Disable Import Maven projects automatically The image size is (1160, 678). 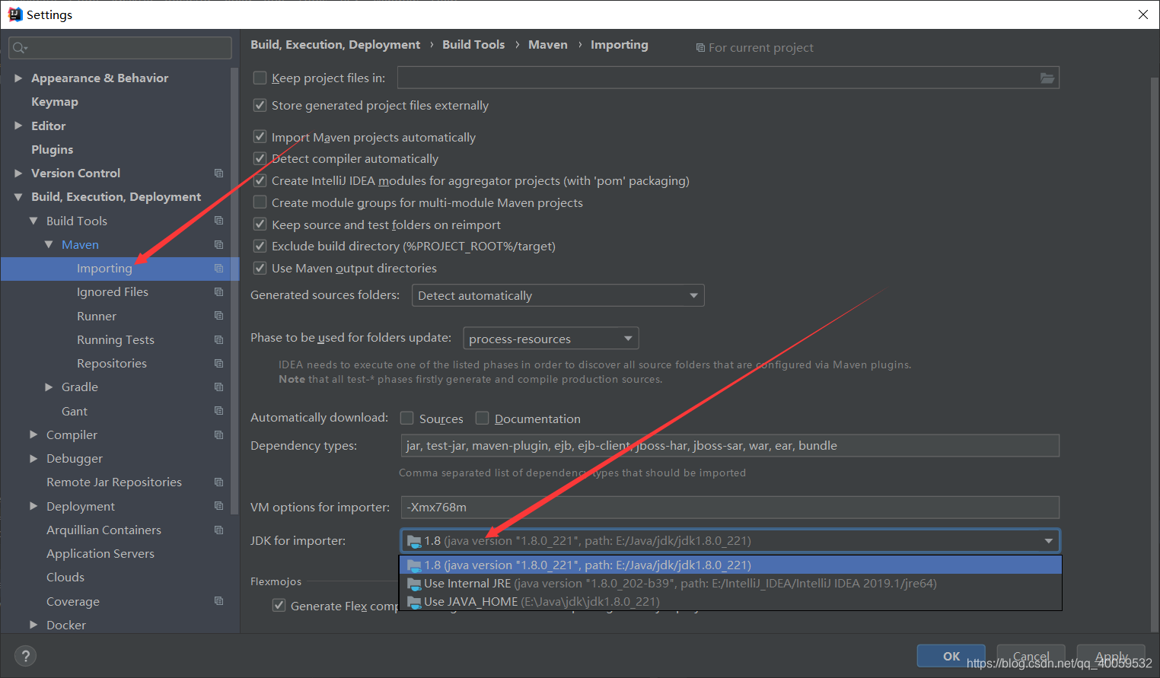pyautogui.click(x=260, y=137)
